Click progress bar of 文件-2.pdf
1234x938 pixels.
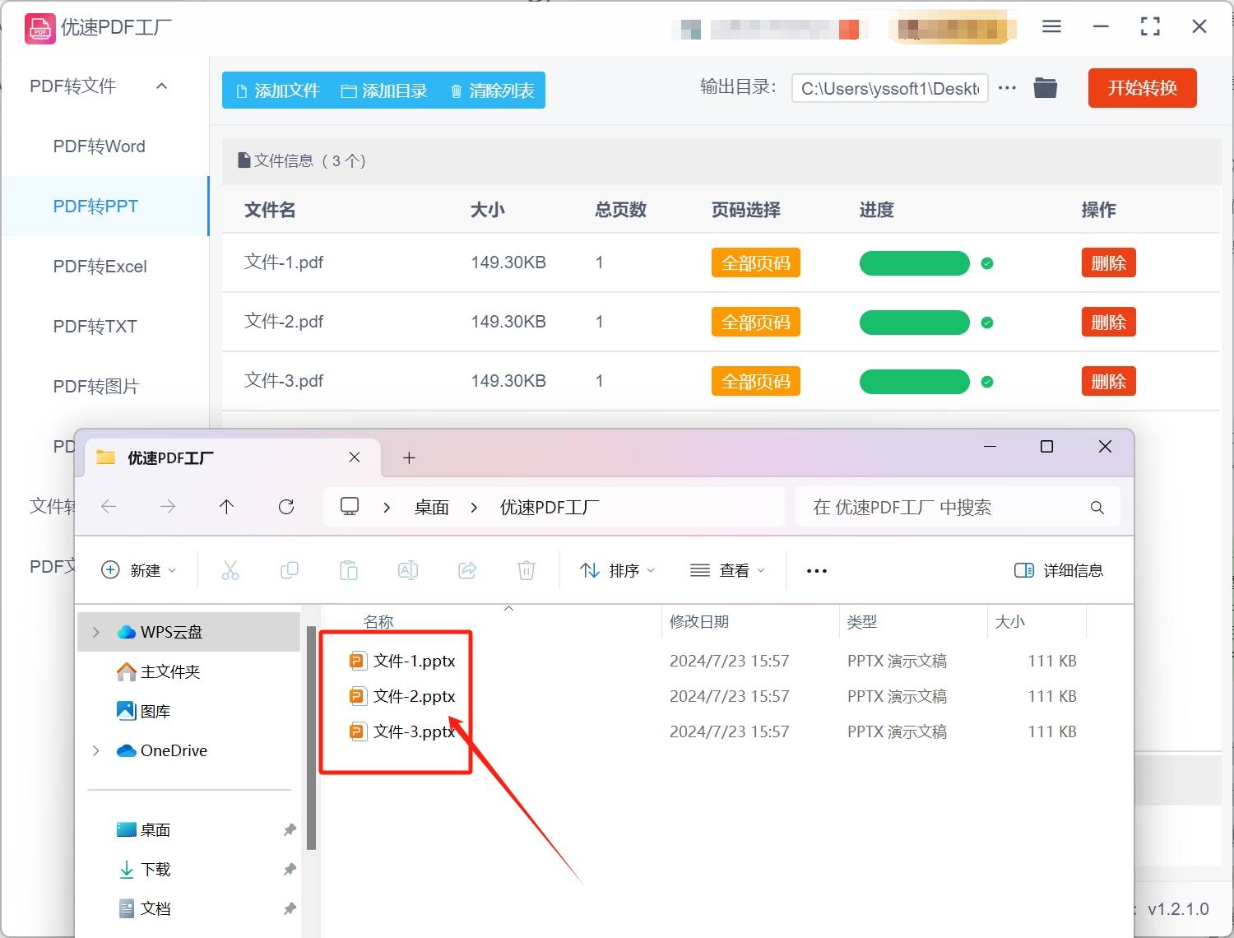pos(914,323)
